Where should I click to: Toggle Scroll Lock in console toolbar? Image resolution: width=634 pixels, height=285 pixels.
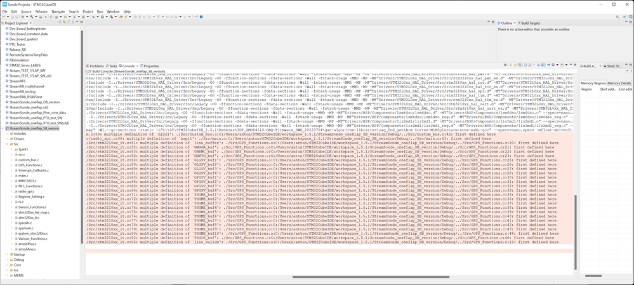(530, 65)
